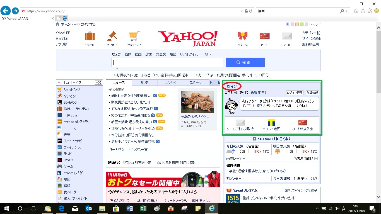Image resolution: width=381 pixels, height=214 pixels.
Task: Launch Word from the taskbar
Action: click(130, 208)
